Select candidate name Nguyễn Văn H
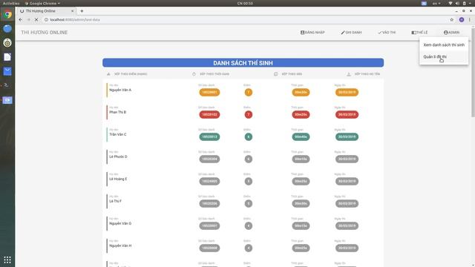This screenshot has width=475, height=267. (x=120, y=245)
